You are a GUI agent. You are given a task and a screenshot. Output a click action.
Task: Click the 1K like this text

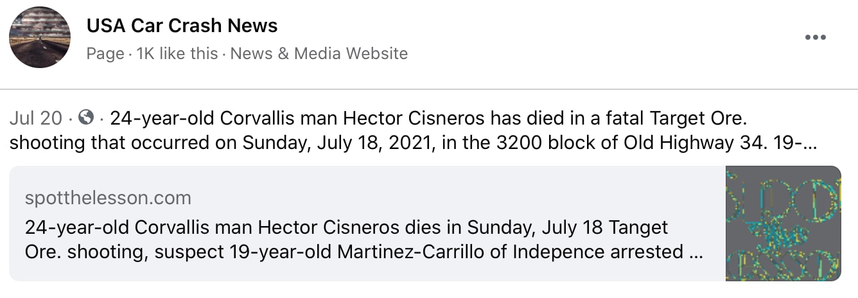click(x=177, y=53)
